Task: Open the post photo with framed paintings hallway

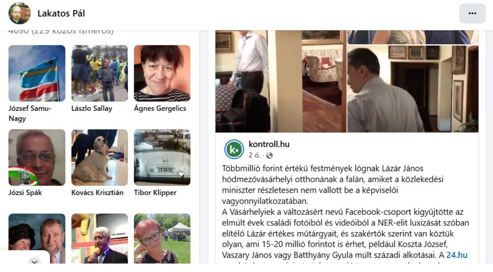Action: click(413, 89)
